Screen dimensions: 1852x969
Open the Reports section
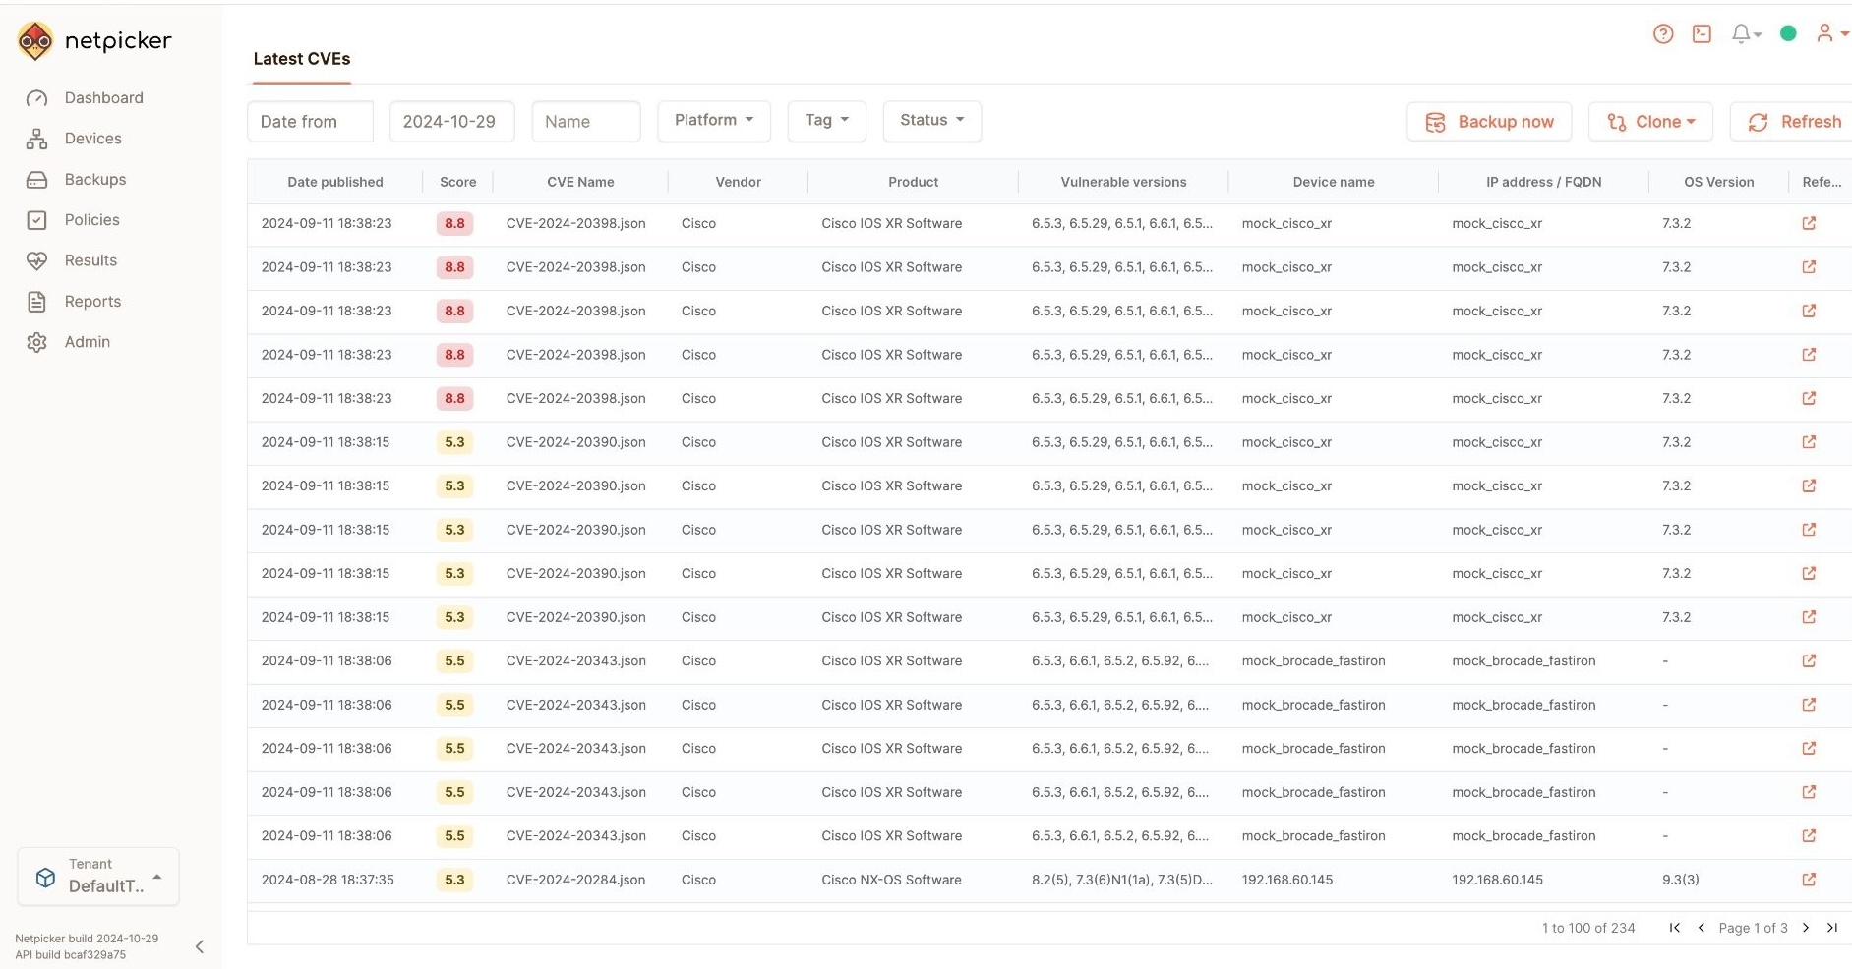coord(92,302)
